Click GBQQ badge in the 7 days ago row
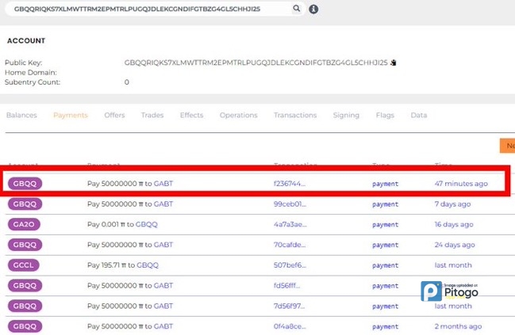The image size is (515, 335). 25,204
